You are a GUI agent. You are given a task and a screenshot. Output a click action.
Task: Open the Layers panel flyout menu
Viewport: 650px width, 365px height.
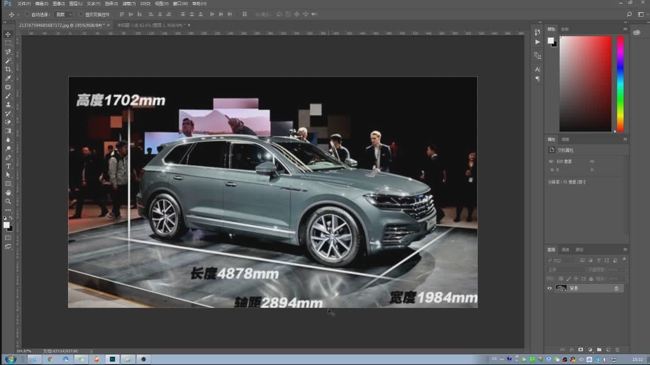pyautogui.click(x=625, y=249)
